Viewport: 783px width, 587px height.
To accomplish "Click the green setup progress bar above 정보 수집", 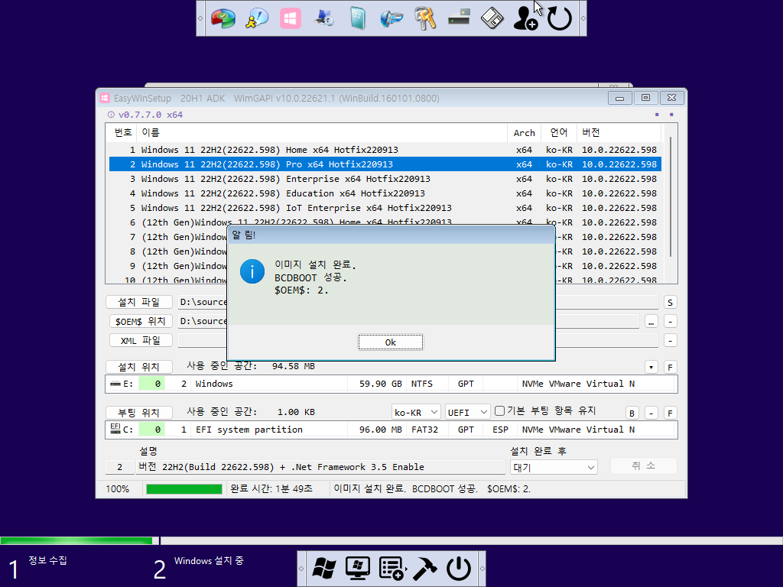I will click(77, 540).
